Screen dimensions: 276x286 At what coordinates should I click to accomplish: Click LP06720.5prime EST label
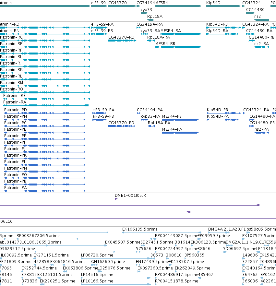(x=97, y=255)
